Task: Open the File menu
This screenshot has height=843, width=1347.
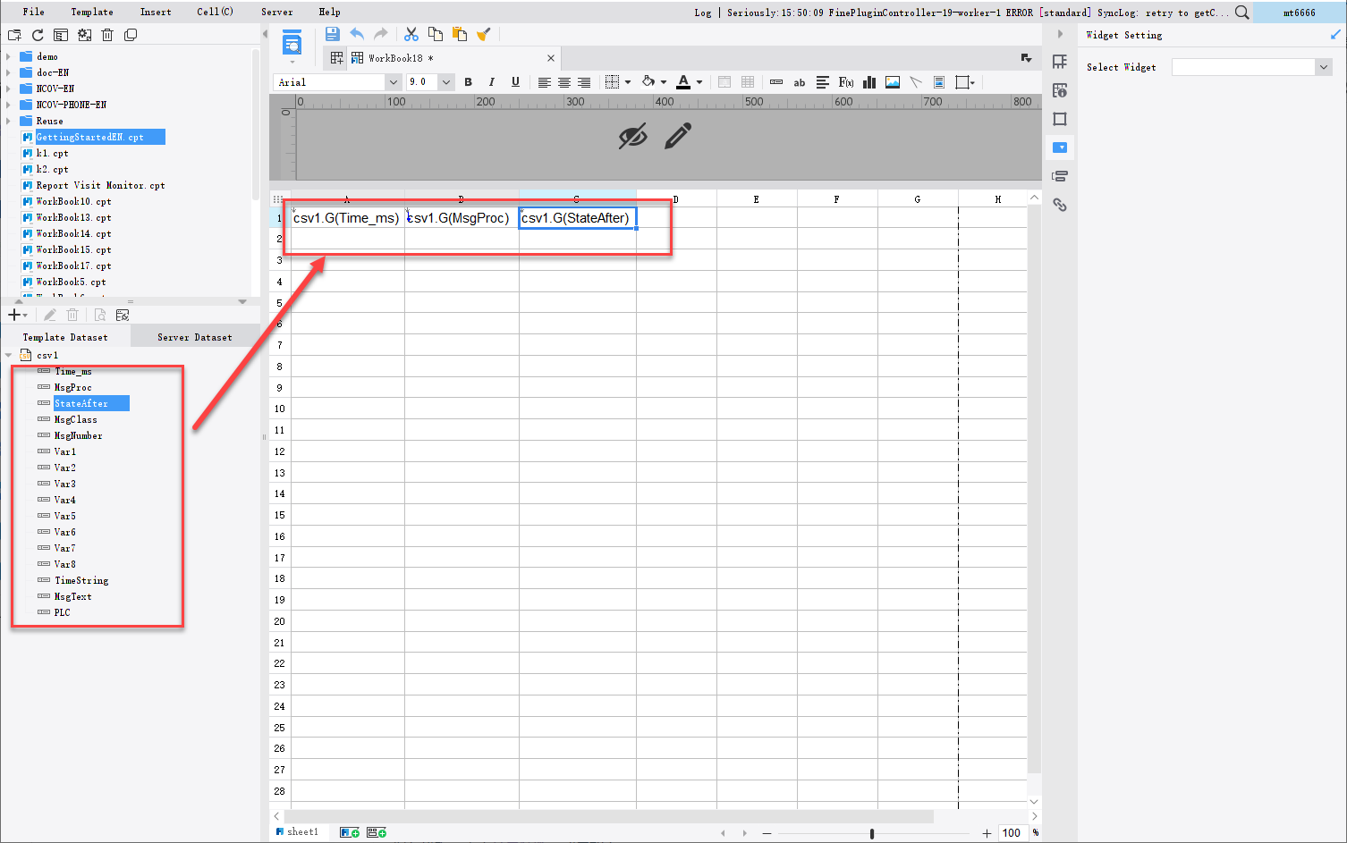Action: [x=33, y=12]
